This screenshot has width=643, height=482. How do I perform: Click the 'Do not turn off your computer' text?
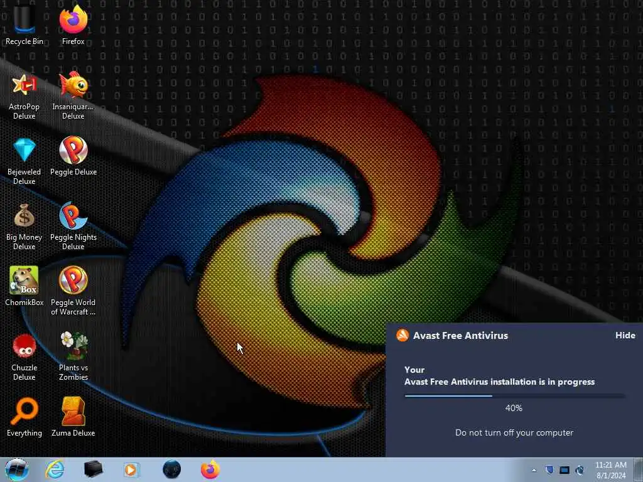click(514, 432)
